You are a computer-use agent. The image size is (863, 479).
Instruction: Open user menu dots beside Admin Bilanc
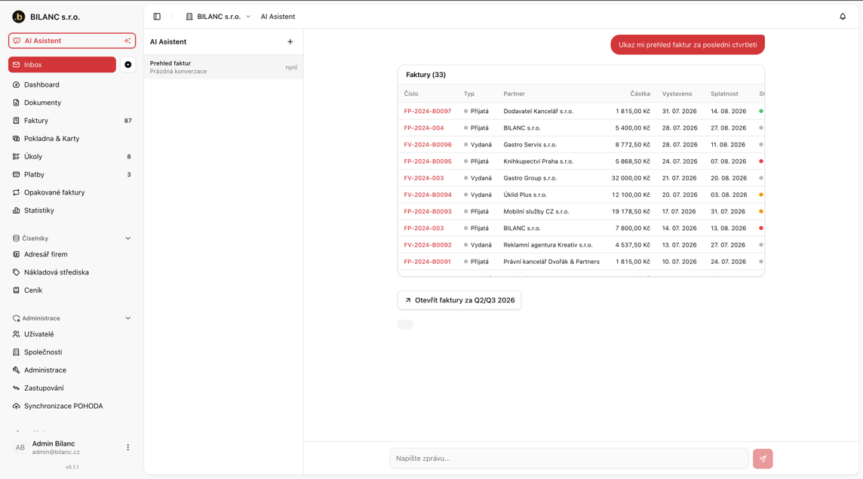point(127,447)
